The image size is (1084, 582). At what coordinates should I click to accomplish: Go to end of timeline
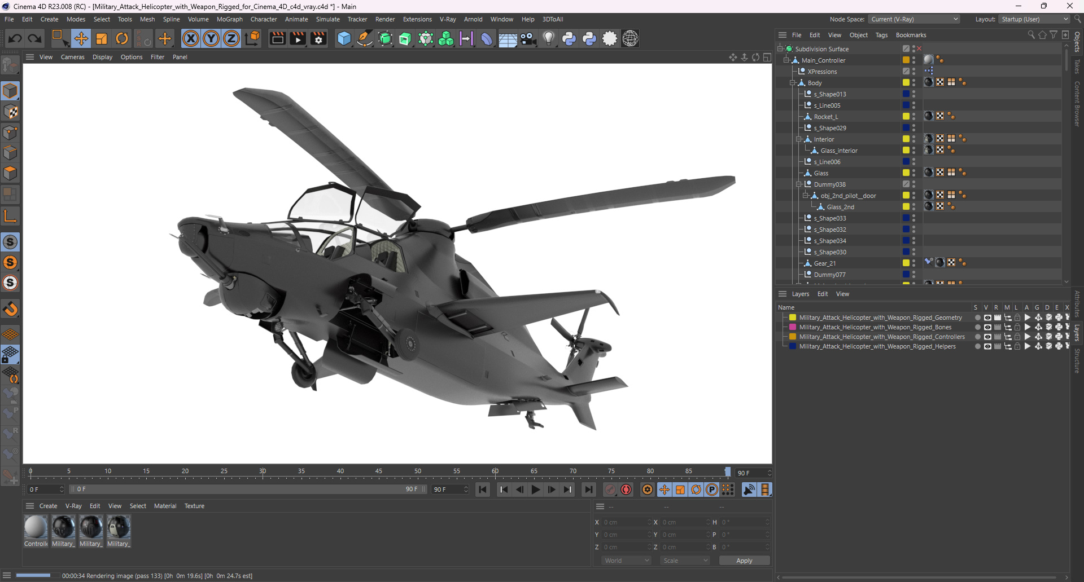(x=589, y=490)
